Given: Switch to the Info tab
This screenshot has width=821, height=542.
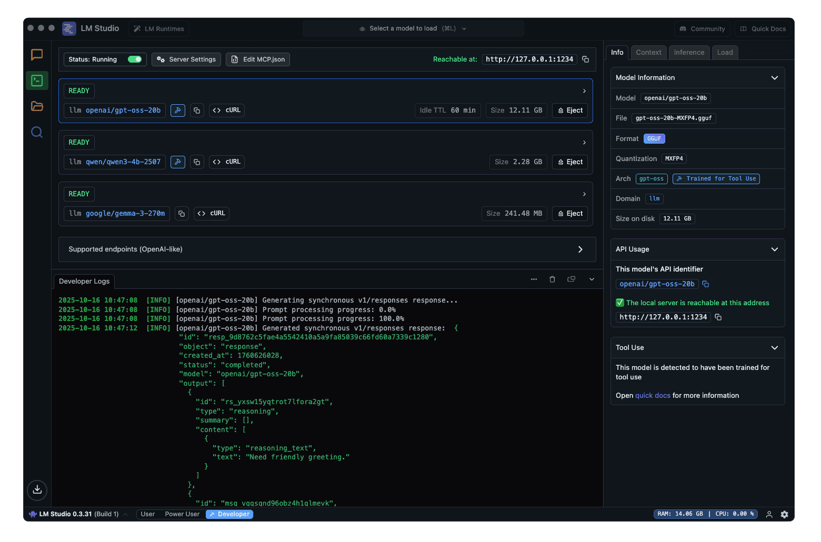Looking at the screenshot, I should [x=617, y=53].
